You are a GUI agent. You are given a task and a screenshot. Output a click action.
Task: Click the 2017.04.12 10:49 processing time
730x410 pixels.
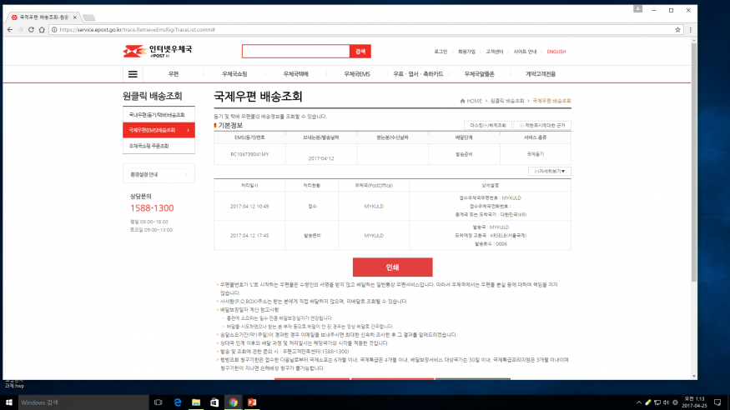(x=249, y=207)
